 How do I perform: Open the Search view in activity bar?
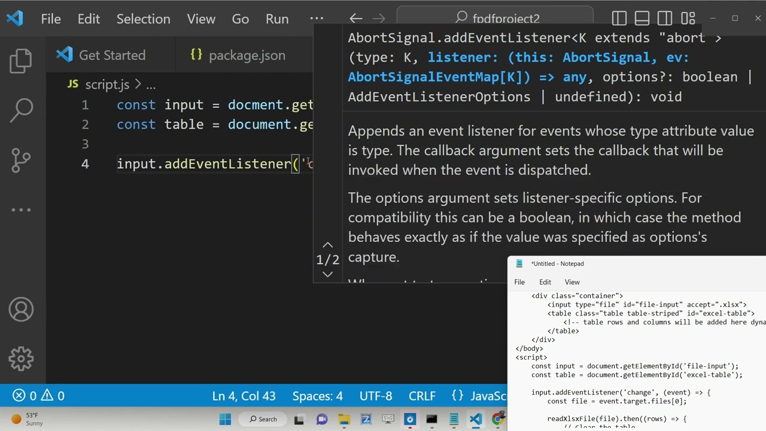pos(21,110)
